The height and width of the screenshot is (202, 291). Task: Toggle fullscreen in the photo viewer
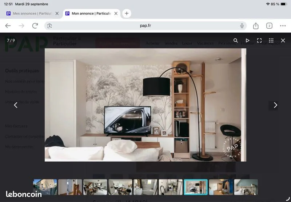(259, 40)
